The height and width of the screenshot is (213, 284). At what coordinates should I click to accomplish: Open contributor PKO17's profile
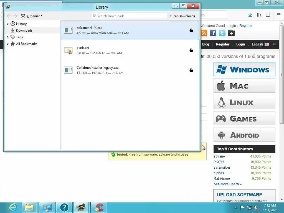click(x=219, y=162)
